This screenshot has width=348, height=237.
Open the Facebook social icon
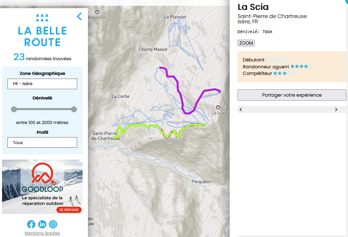pyautogui.click(x=31, y=224)
